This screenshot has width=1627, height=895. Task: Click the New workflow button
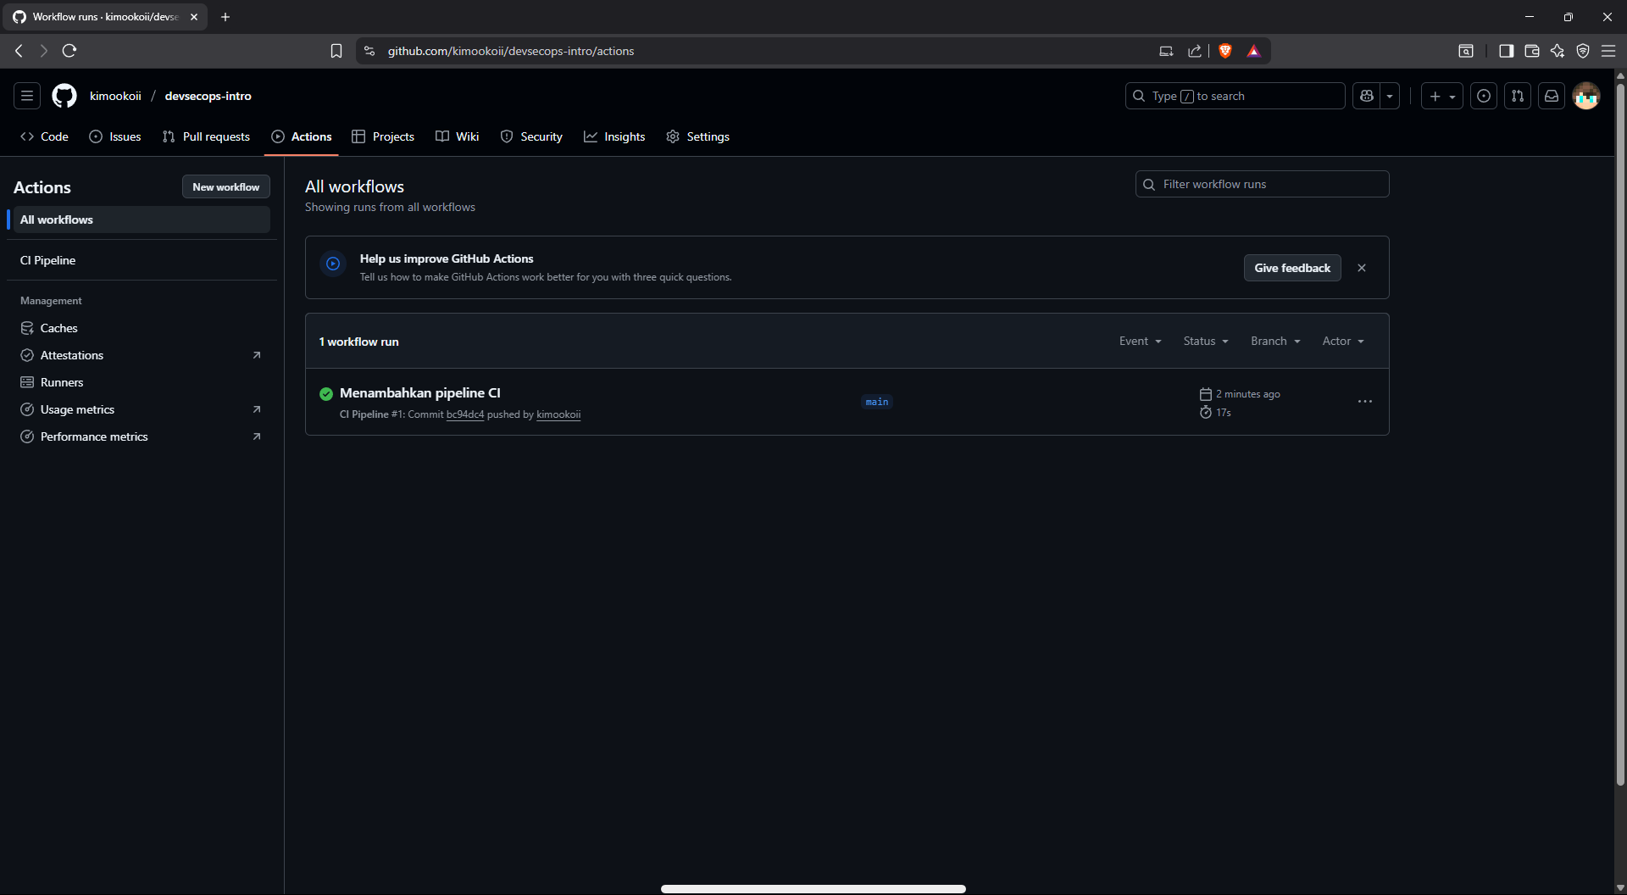(225, 186)
